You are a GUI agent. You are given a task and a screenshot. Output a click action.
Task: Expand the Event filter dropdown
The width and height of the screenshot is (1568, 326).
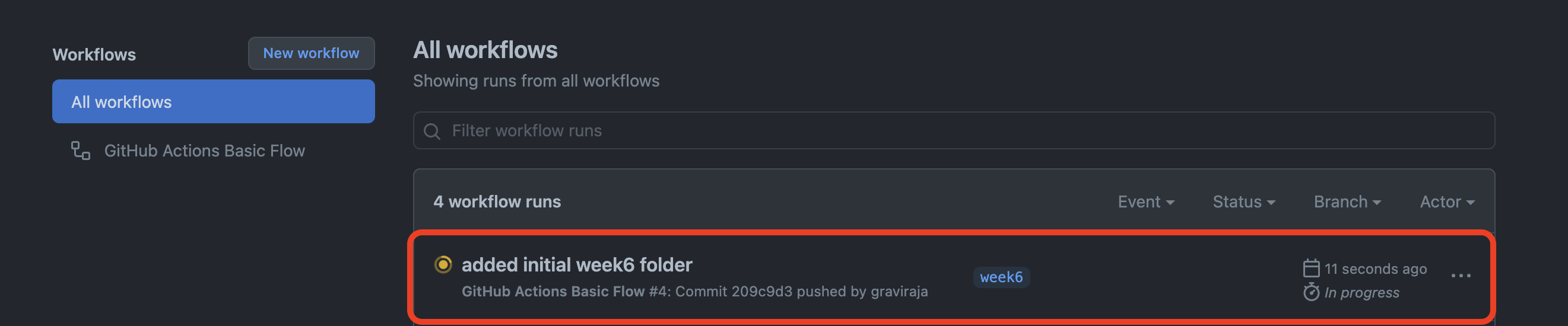tap(1145, 202)
